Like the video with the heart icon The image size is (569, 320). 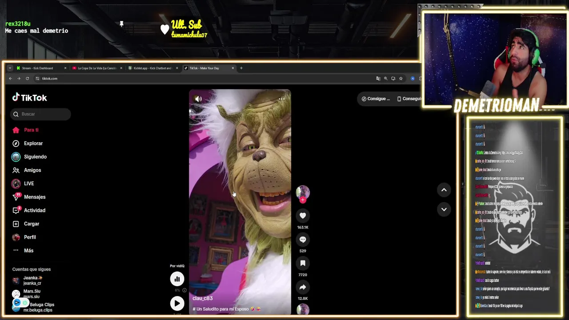[x=303, y=216]
